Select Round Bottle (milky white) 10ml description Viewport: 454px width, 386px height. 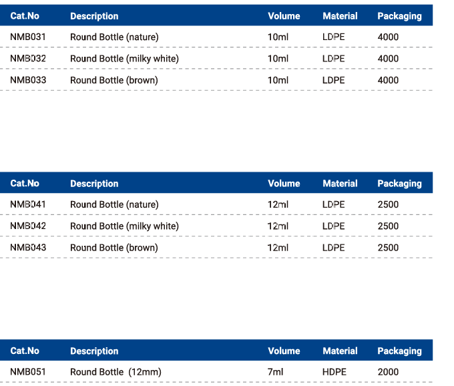coord(124,59)
